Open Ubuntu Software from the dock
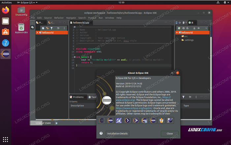231x145 pixels. click(6, 32)
